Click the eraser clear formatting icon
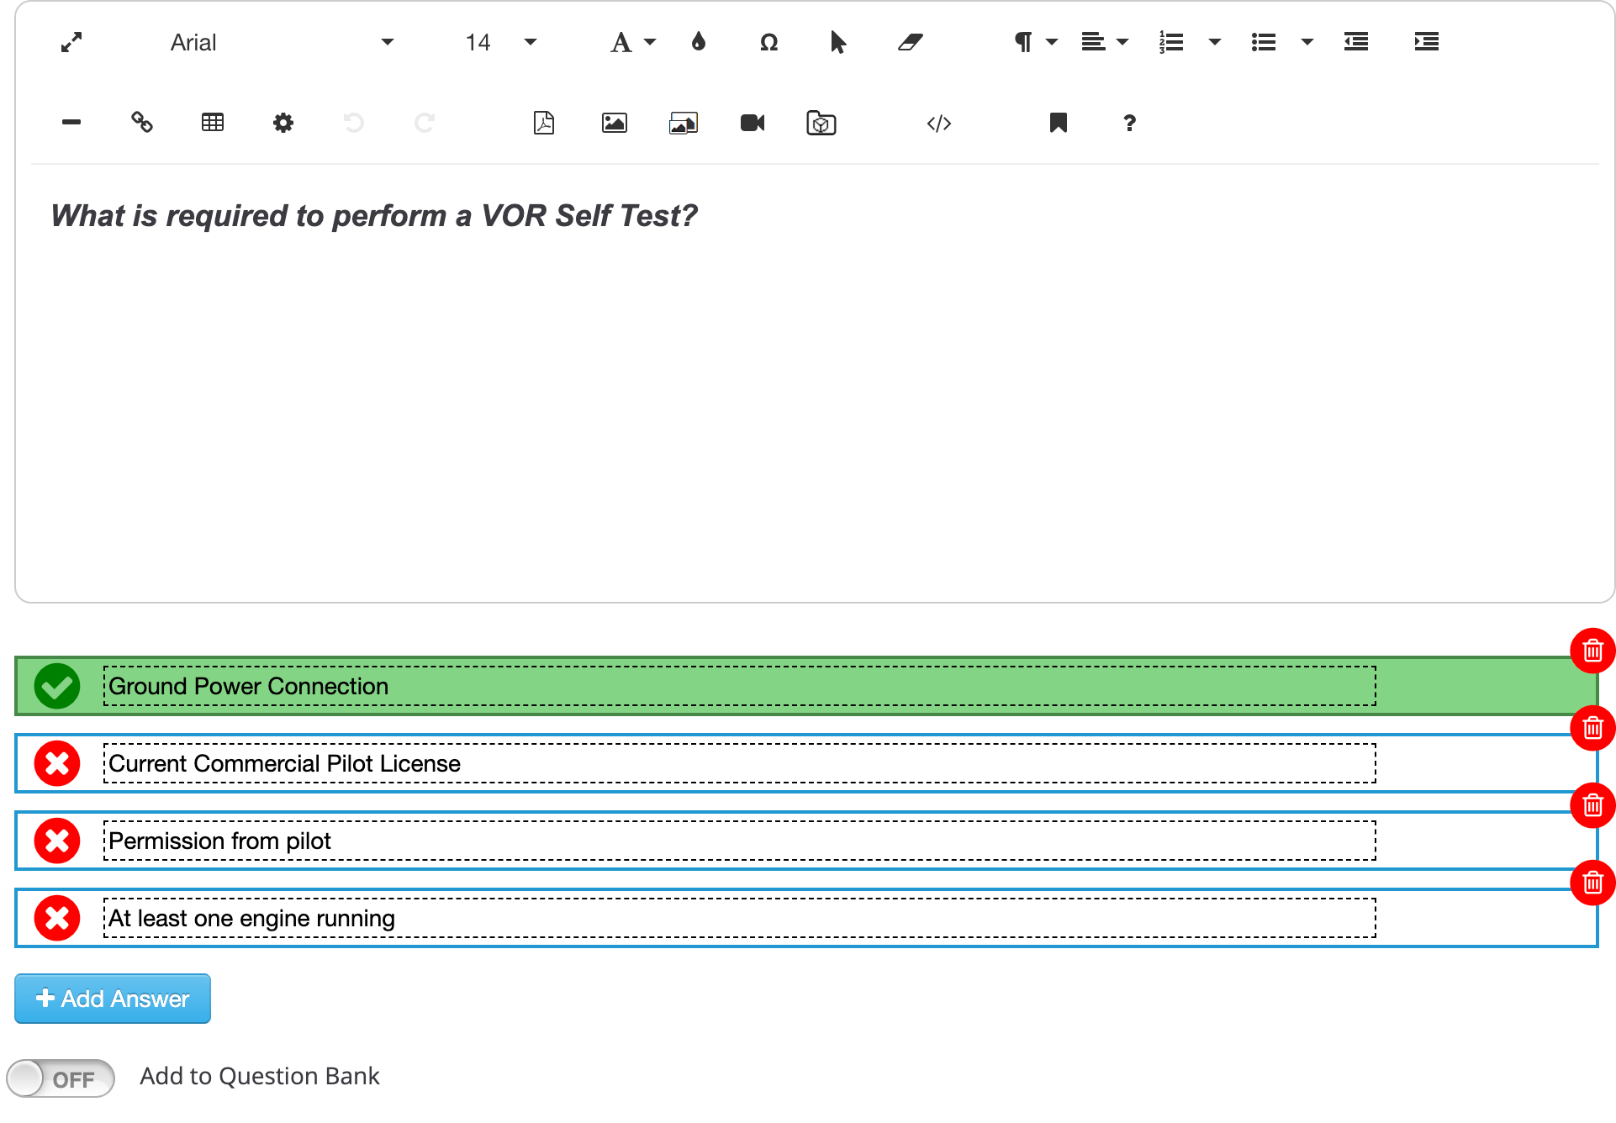 (910, 42)
